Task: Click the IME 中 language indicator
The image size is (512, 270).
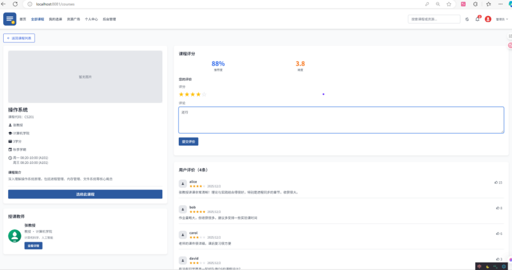Action: click(x=479, y=266)
